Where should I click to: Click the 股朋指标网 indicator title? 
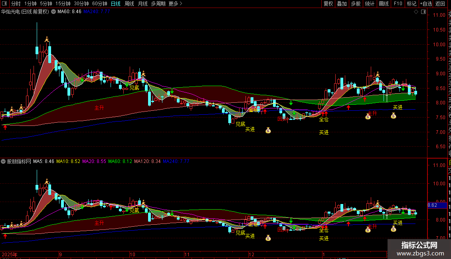(x=19, y=161)
